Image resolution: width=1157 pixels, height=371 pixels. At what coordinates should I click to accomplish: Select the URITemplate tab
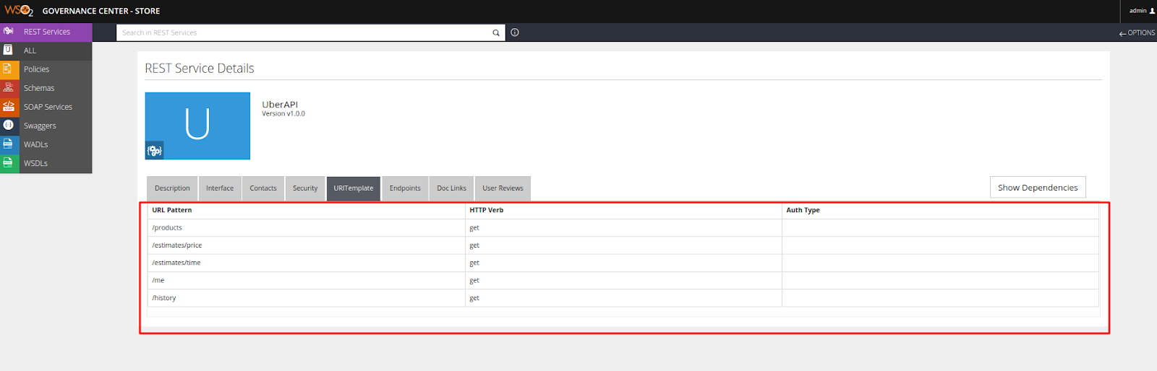tap(354, 188)
